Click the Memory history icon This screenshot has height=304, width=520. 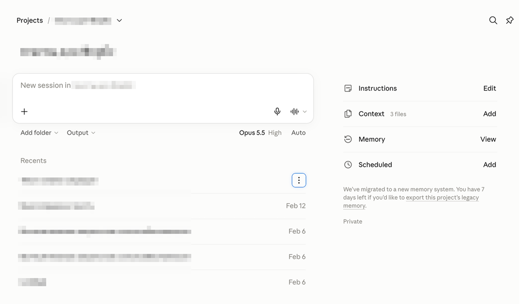[x=348, y=139]
